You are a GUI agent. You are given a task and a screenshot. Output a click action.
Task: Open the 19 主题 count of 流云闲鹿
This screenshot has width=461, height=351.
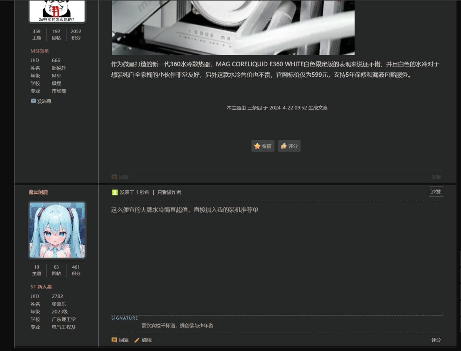[x=36, y=270]
